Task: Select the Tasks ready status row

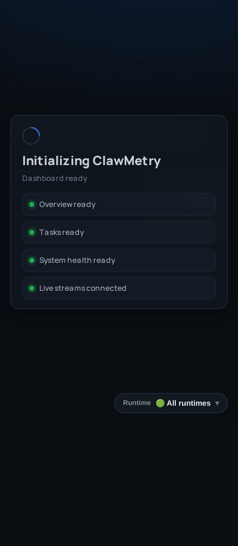Action: point(119,232)
